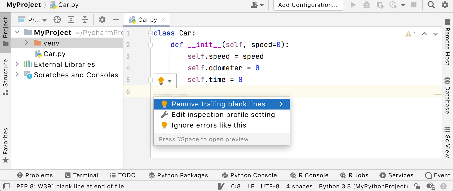Click the Collapse All icon in Project panel

85,20
